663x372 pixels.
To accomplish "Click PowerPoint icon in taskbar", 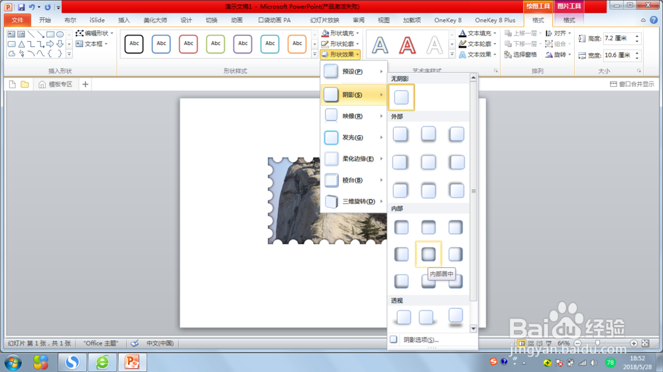I will (132, 362).
